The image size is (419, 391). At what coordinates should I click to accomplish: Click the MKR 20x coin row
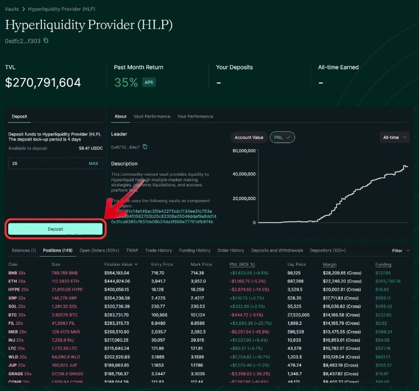(17, 332)
